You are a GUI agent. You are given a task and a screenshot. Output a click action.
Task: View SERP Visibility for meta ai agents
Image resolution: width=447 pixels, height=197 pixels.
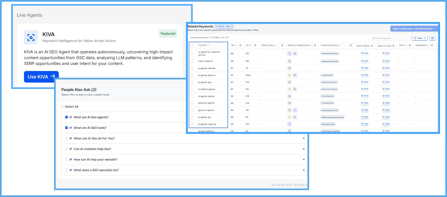tap(365, 61)
